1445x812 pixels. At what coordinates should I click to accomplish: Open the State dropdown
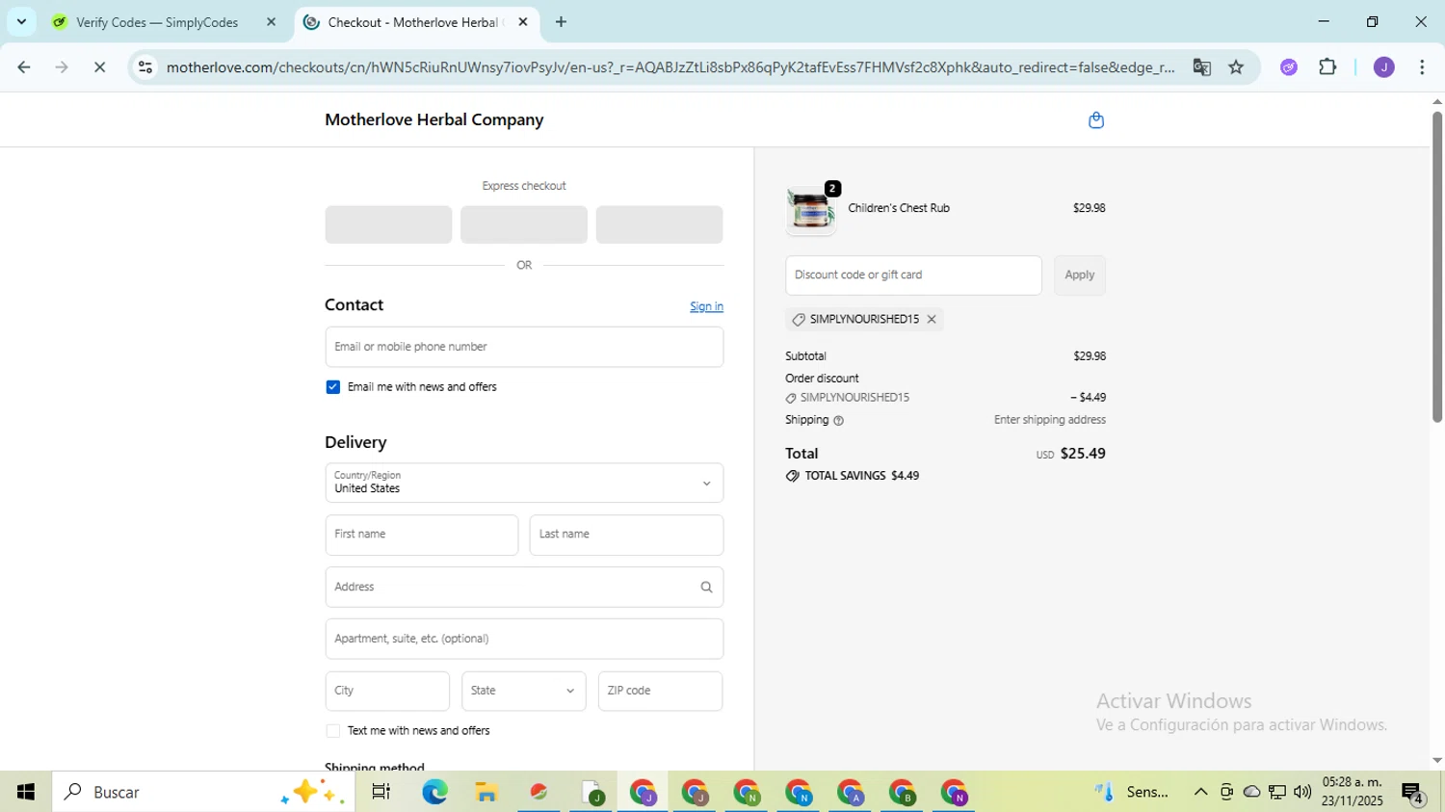pyautogui.click(x=523, y=691)
